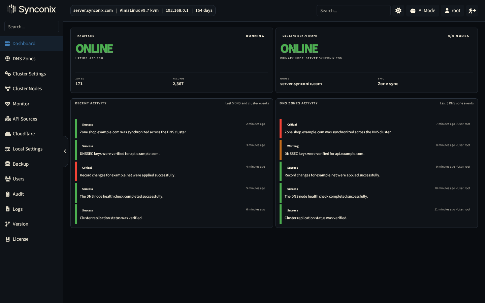Click the 192.168.0.1 IP address
485x303 pixels.
pyautogui.click(x=177, y=10)
